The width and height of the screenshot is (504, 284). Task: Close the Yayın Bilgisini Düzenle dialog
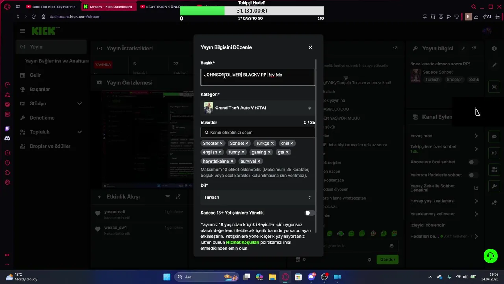[310, 47]
